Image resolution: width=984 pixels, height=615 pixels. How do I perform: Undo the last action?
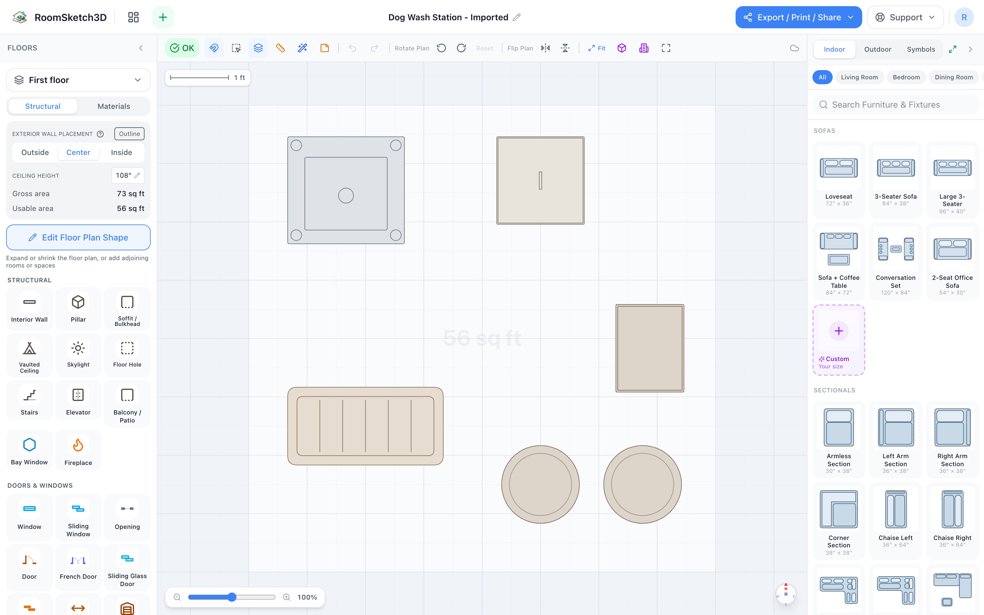352,48
